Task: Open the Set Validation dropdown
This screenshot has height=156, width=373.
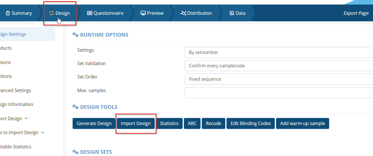Action: tap(279, 66)
